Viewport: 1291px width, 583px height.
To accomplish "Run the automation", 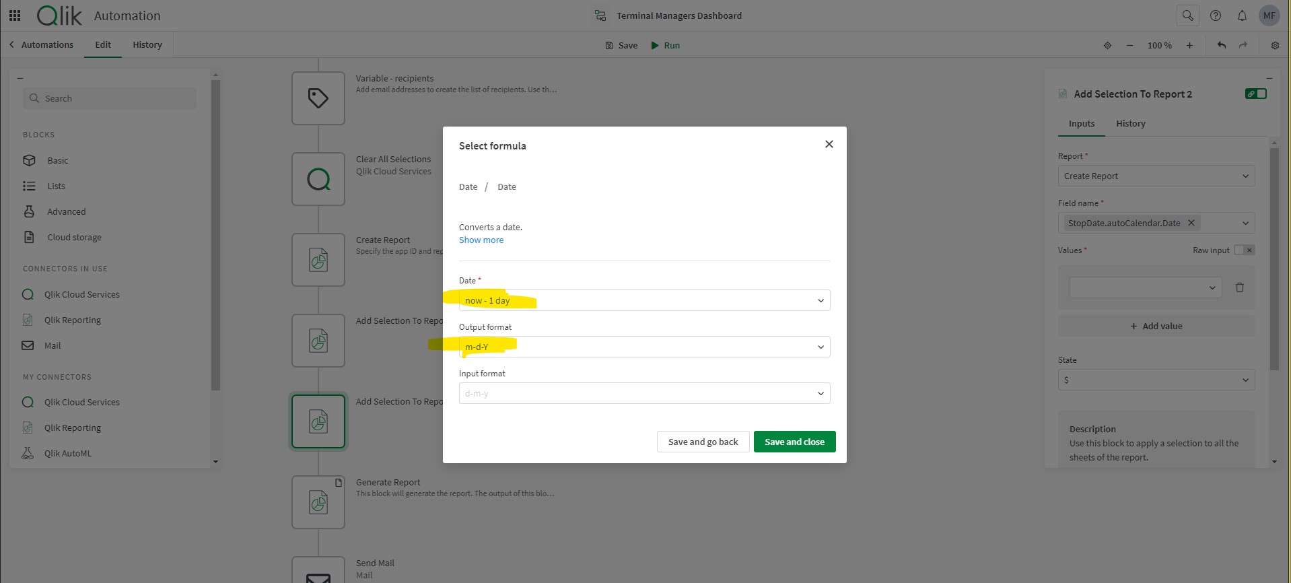I will pos(665,45).
